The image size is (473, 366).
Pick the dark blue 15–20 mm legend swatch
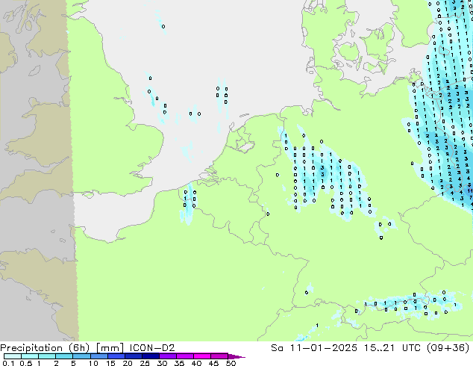118,356
